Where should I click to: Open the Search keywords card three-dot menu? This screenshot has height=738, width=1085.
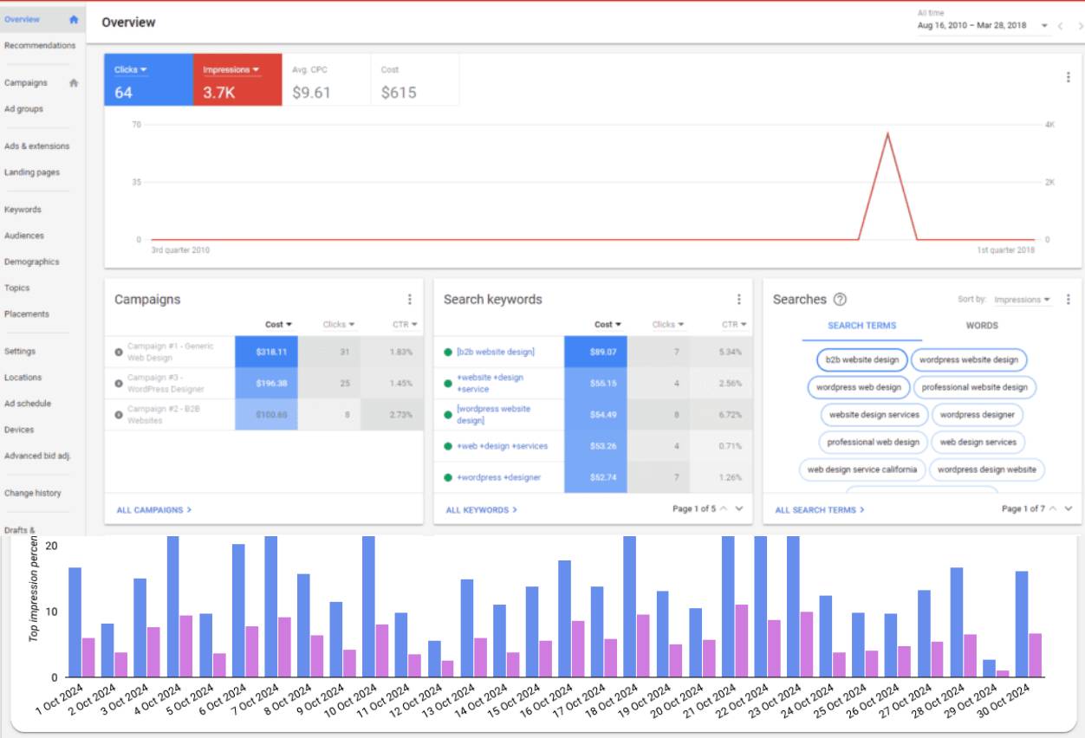[739, 300]
